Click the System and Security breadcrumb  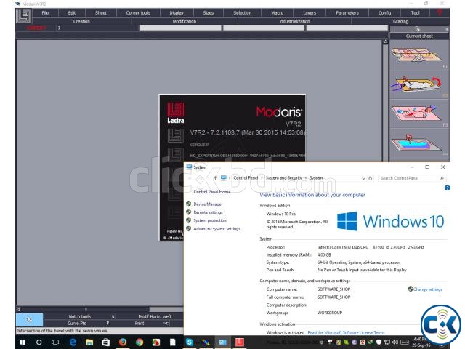(283, 178)
